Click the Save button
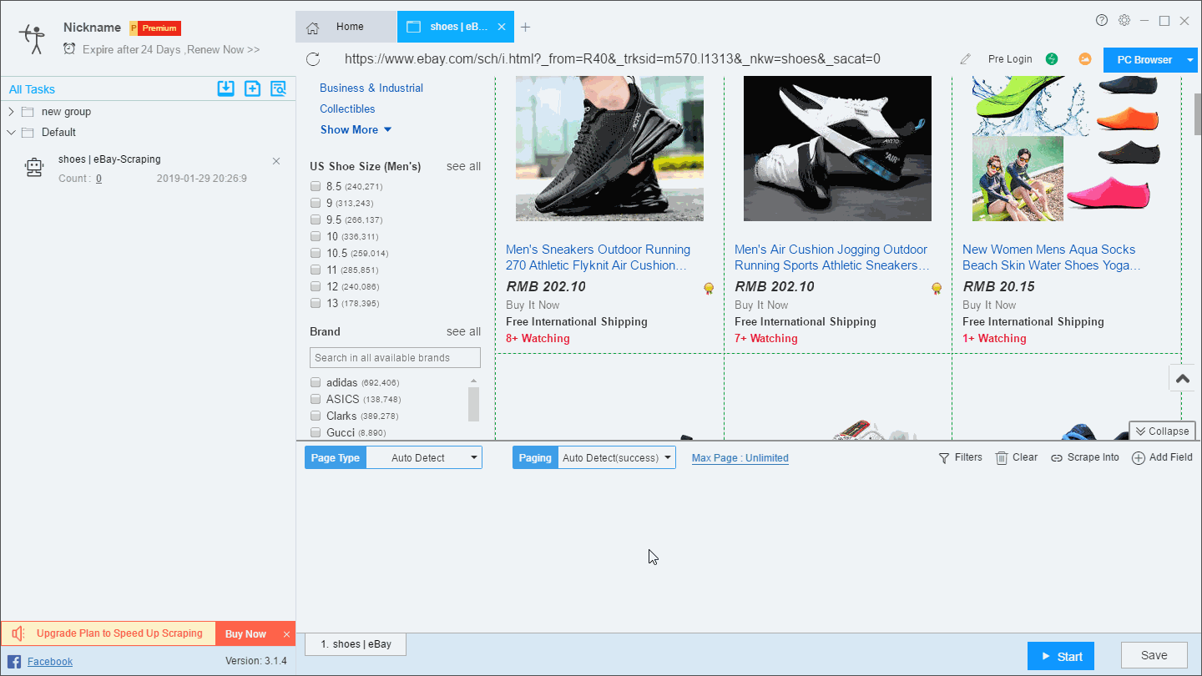This screenshot has height=676, width=1202. coord(1154,655)
